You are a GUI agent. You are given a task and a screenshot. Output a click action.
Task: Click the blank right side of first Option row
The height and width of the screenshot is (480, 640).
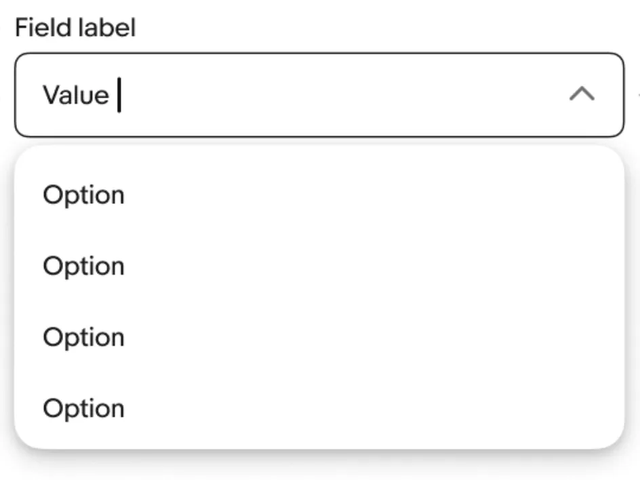tap(475, 195)
